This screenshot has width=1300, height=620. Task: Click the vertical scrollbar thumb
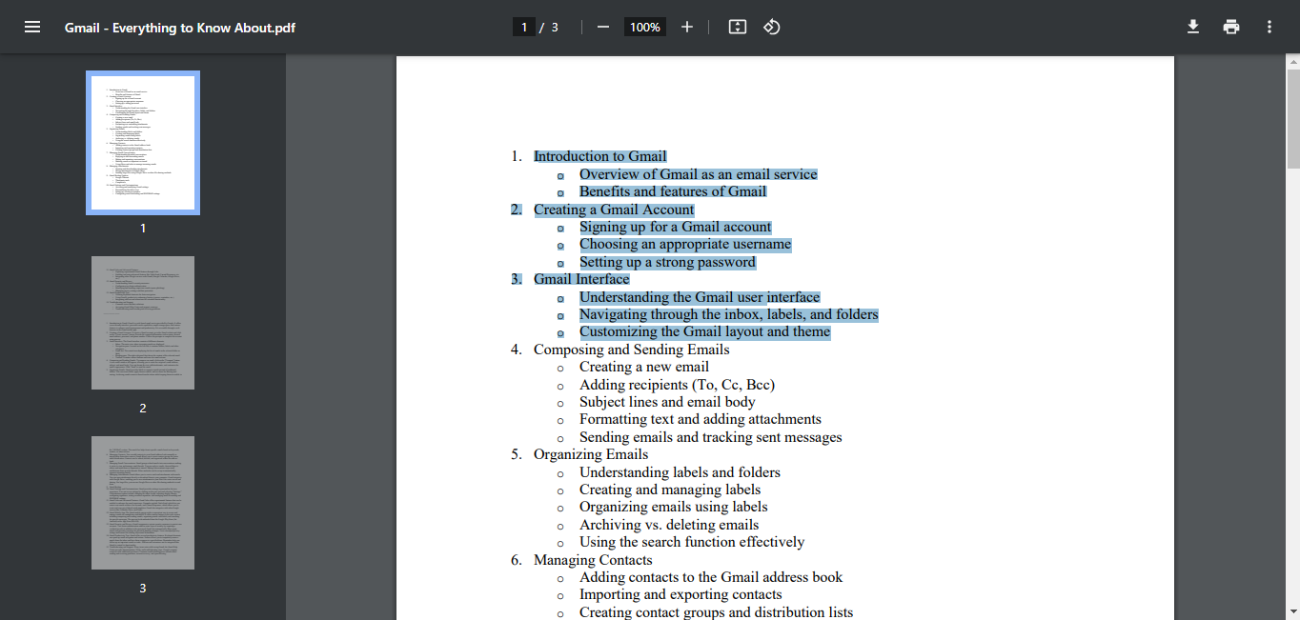coord(1293,118)
